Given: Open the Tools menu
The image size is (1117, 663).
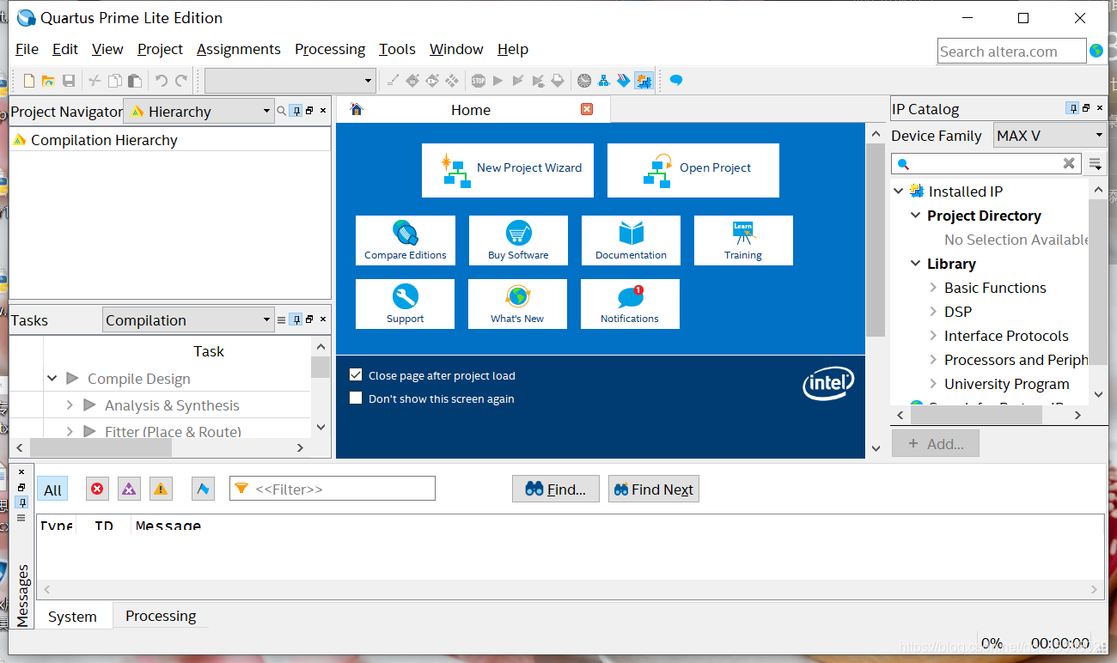Looking at the screenshot, I should (397, 49).
